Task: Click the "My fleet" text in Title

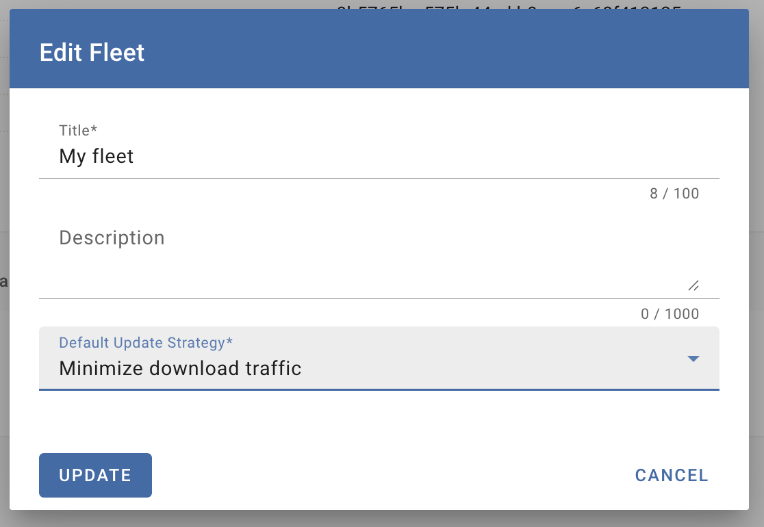Action: tap(97, 157)
